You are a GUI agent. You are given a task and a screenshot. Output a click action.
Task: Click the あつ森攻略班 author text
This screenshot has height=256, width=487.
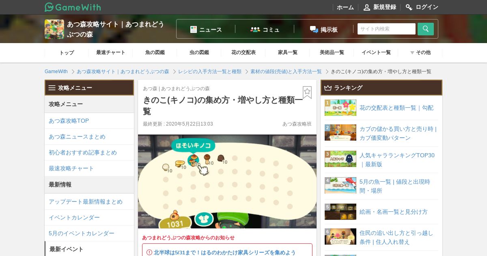[x=297, y=124]
